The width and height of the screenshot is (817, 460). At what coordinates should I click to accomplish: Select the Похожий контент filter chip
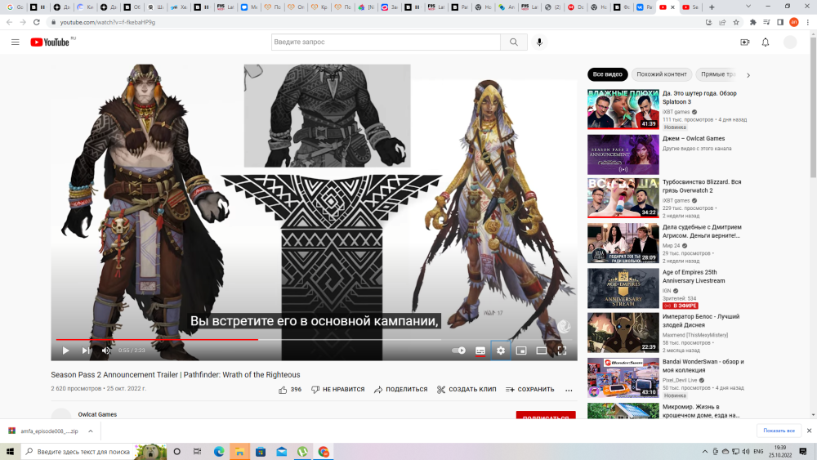click(x=662, y=74)
